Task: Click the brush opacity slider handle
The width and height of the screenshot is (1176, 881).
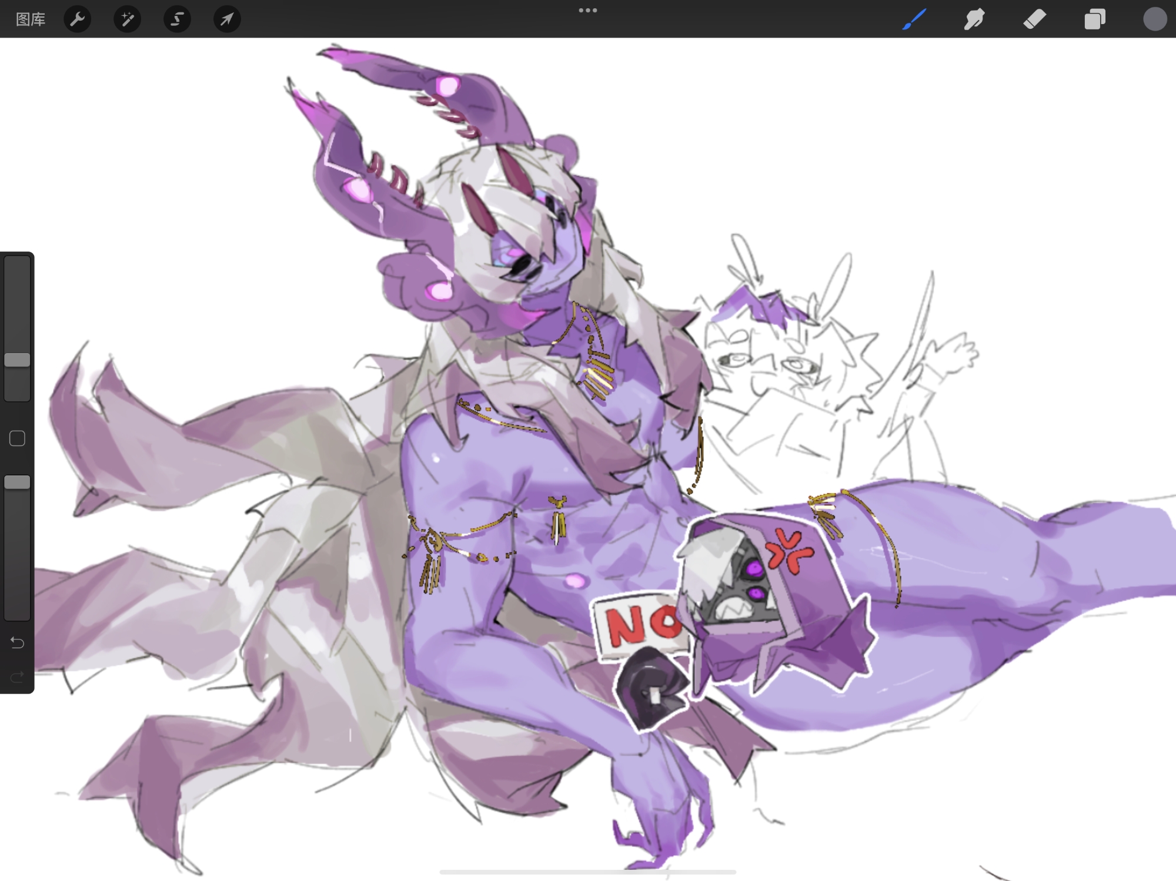Action: point(17,482)
